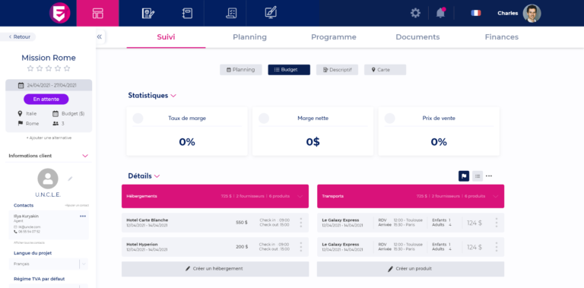Open settings gear icon

(415, 13)
